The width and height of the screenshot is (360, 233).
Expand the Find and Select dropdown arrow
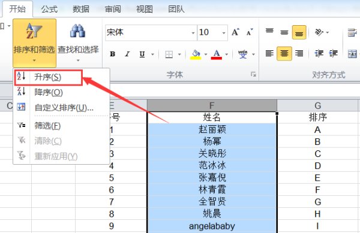point(78,60)
